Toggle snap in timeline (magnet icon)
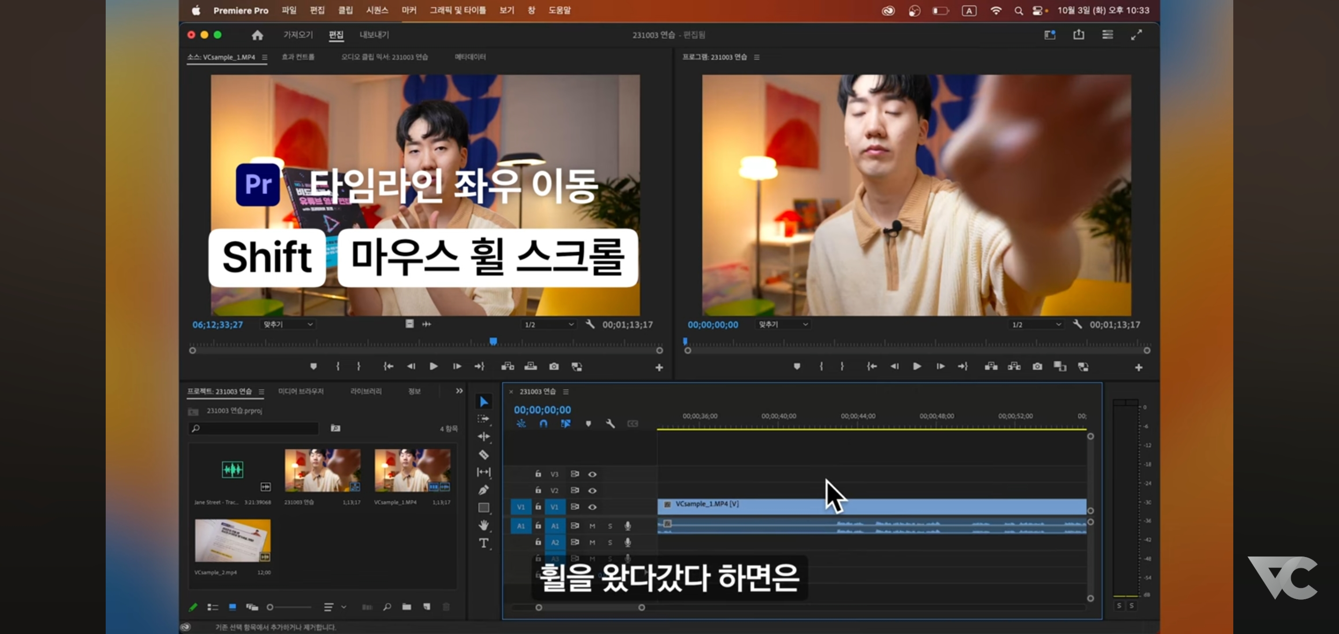Image resolution: width=1339 pixels, height=634 pixels. [543, 424]
